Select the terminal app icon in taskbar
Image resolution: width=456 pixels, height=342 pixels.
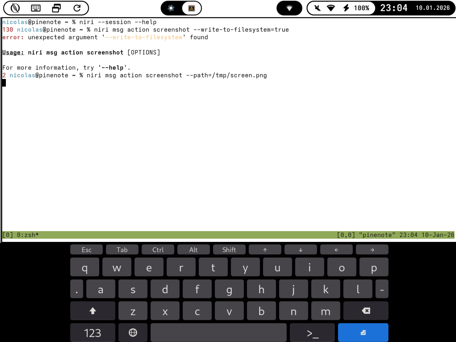click(191, 8)
